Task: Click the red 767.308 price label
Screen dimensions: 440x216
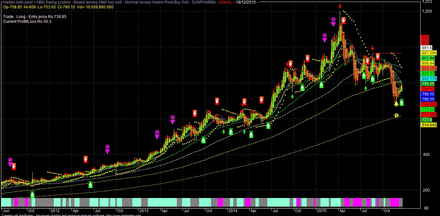Action: 429,115
